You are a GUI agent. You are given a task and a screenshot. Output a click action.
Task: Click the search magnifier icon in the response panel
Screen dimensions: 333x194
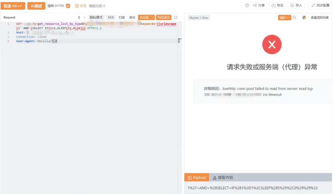point(295,18)
